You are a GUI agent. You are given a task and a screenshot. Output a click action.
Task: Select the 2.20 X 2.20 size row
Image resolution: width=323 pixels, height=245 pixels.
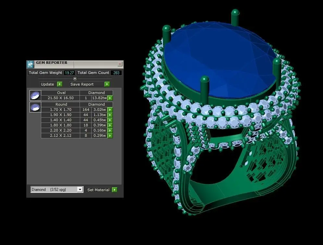[61, 130]
